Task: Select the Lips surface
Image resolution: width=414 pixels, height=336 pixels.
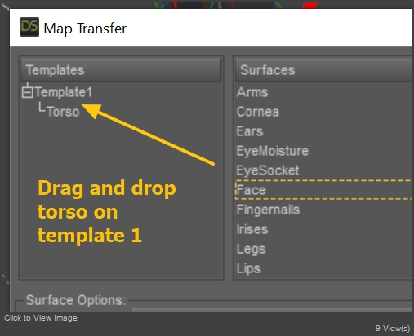Action: (x=248, y=268)
